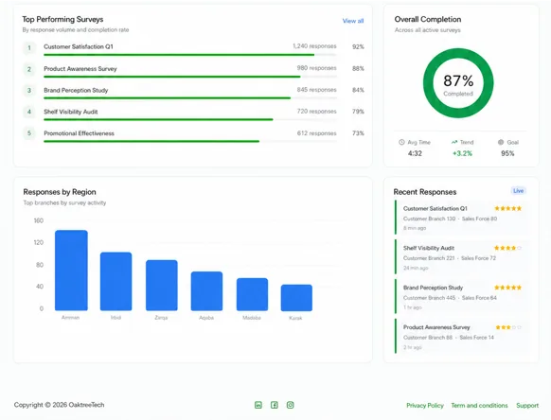Open the Support footer link
551x420 pixels.
[x=527, y=405]
